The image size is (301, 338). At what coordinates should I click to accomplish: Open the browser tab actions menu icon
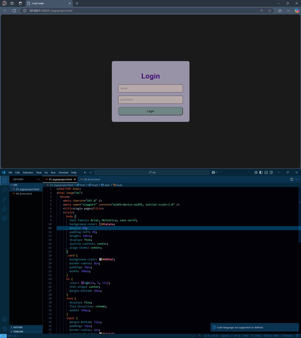[x=20, y=3]
